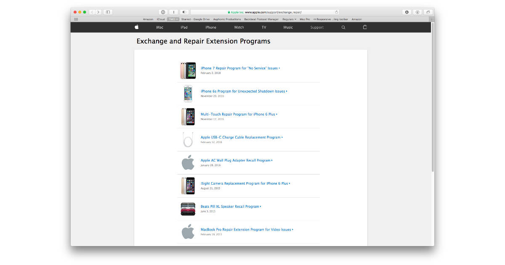This screenshot has width=505, height=265.
Task: Show all tabs overview icon
Action: (x=428, y=12)
